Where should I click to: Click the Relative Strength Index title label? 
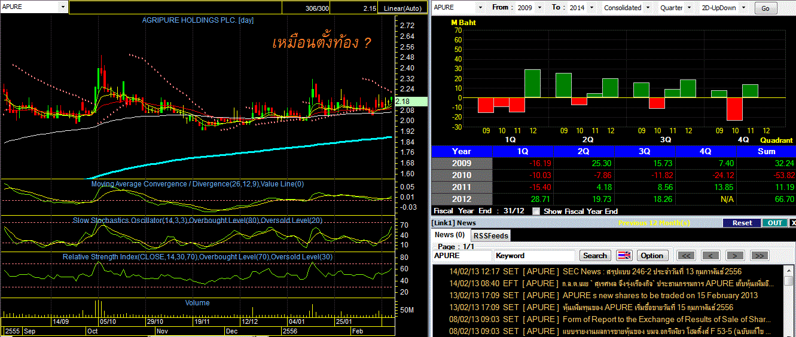197,257
